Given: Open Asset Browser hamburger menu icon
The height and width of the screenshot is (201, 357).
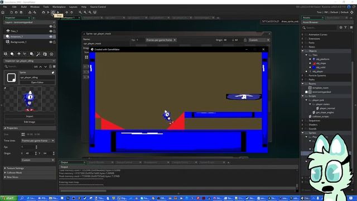Looking at the screenshot, I should (x=351, y=27).
